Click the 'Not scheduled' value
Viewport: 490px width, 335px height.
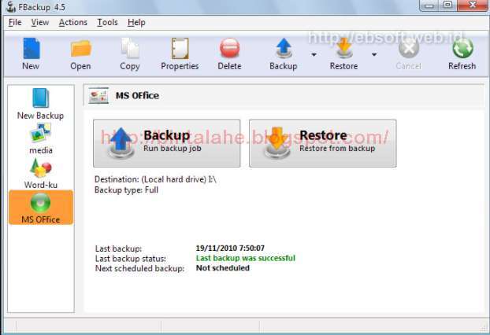[223, 268]
